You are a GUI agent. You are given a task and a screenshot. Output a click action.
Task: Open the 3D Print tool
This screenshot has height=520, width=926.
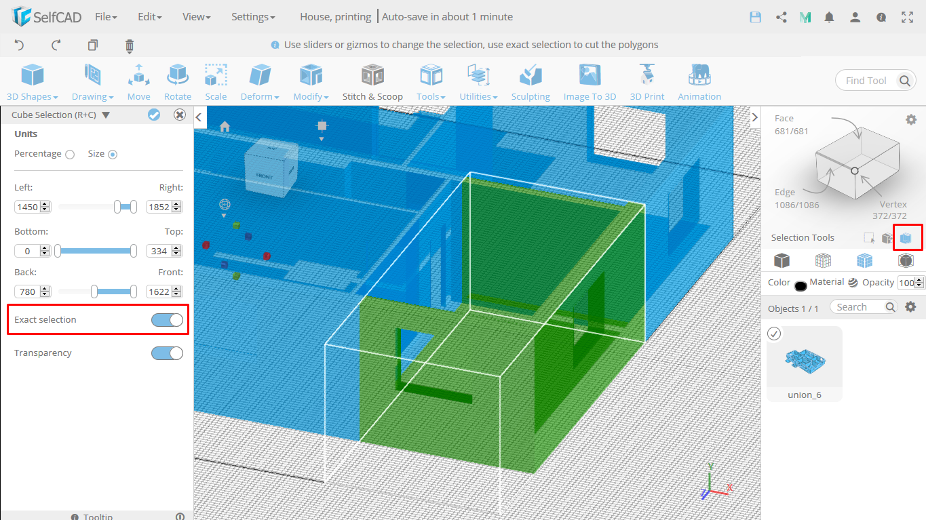click(647, 83)
